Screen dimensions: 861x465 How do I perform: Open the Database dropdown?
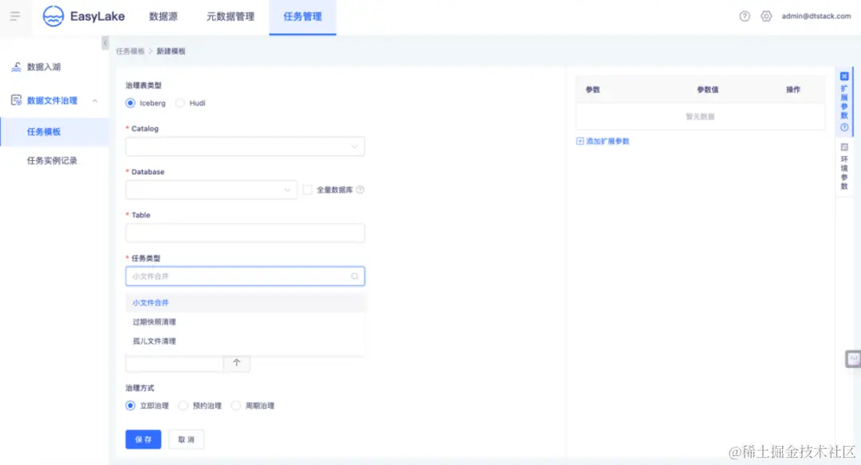(x=210, y=190)
